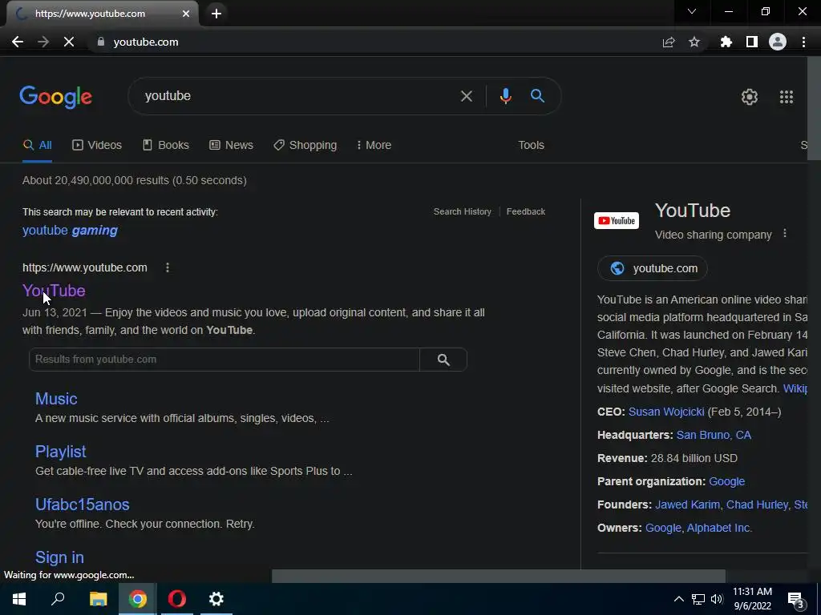The image size is (821, 615).
Task: Open the Susan Wojcicki link
Action: (666, 412)
